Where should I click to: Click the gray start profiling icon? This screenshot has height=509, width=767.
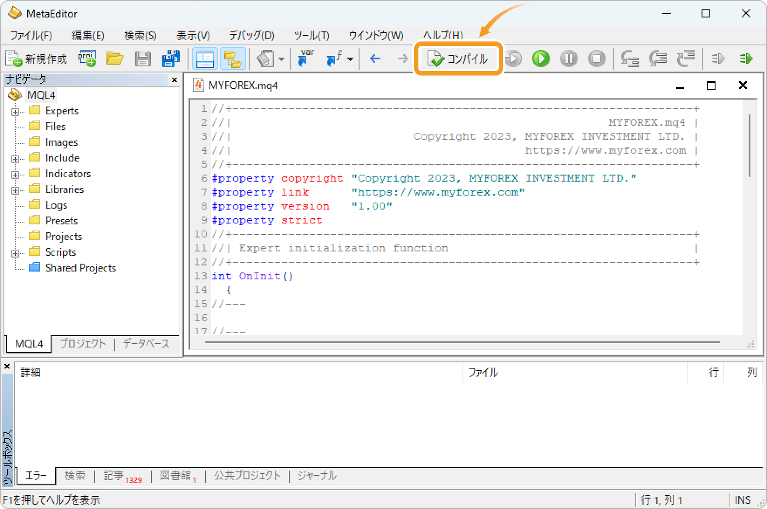click(x=718, y=58)
